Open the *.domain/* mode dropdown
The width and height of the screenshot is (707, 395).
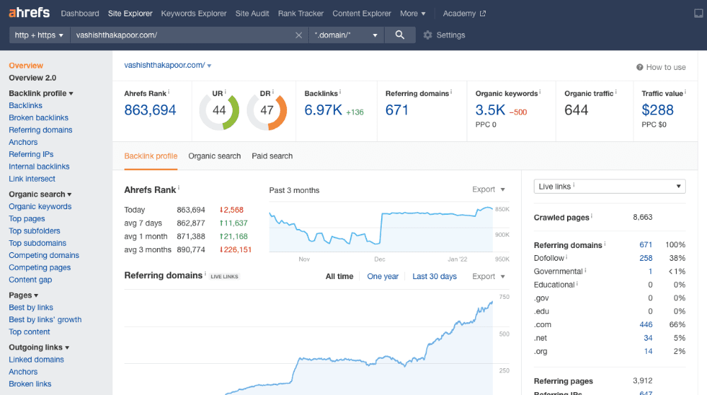pos(346,35)
